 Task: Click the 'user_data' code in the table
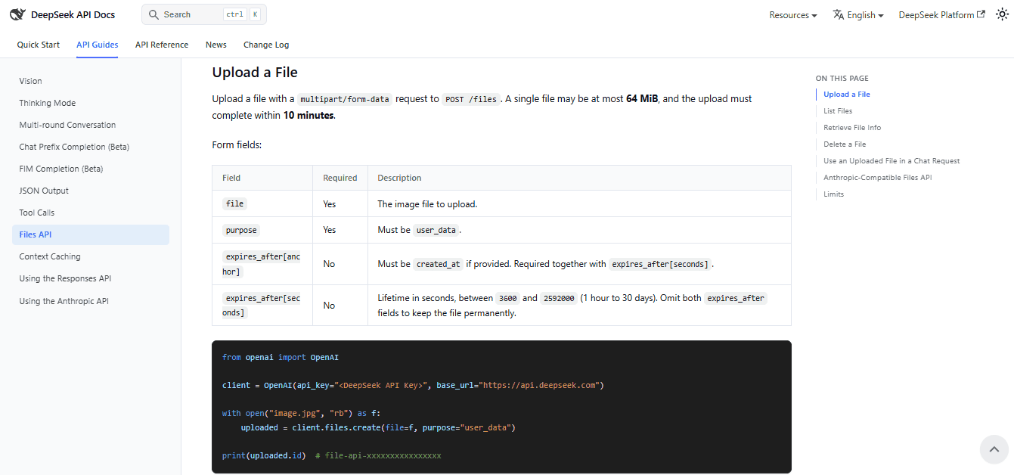(x=436, y=230)
